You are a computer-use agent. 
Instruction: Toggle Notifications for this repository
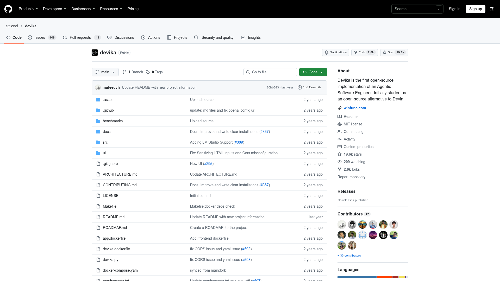click(x=335, y=53)
